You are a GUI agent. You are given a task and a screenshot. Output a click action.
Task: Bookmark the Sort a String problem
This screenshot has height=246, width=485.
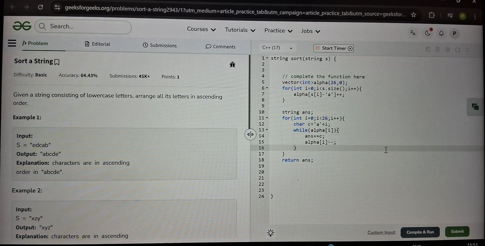coord(56,61)
